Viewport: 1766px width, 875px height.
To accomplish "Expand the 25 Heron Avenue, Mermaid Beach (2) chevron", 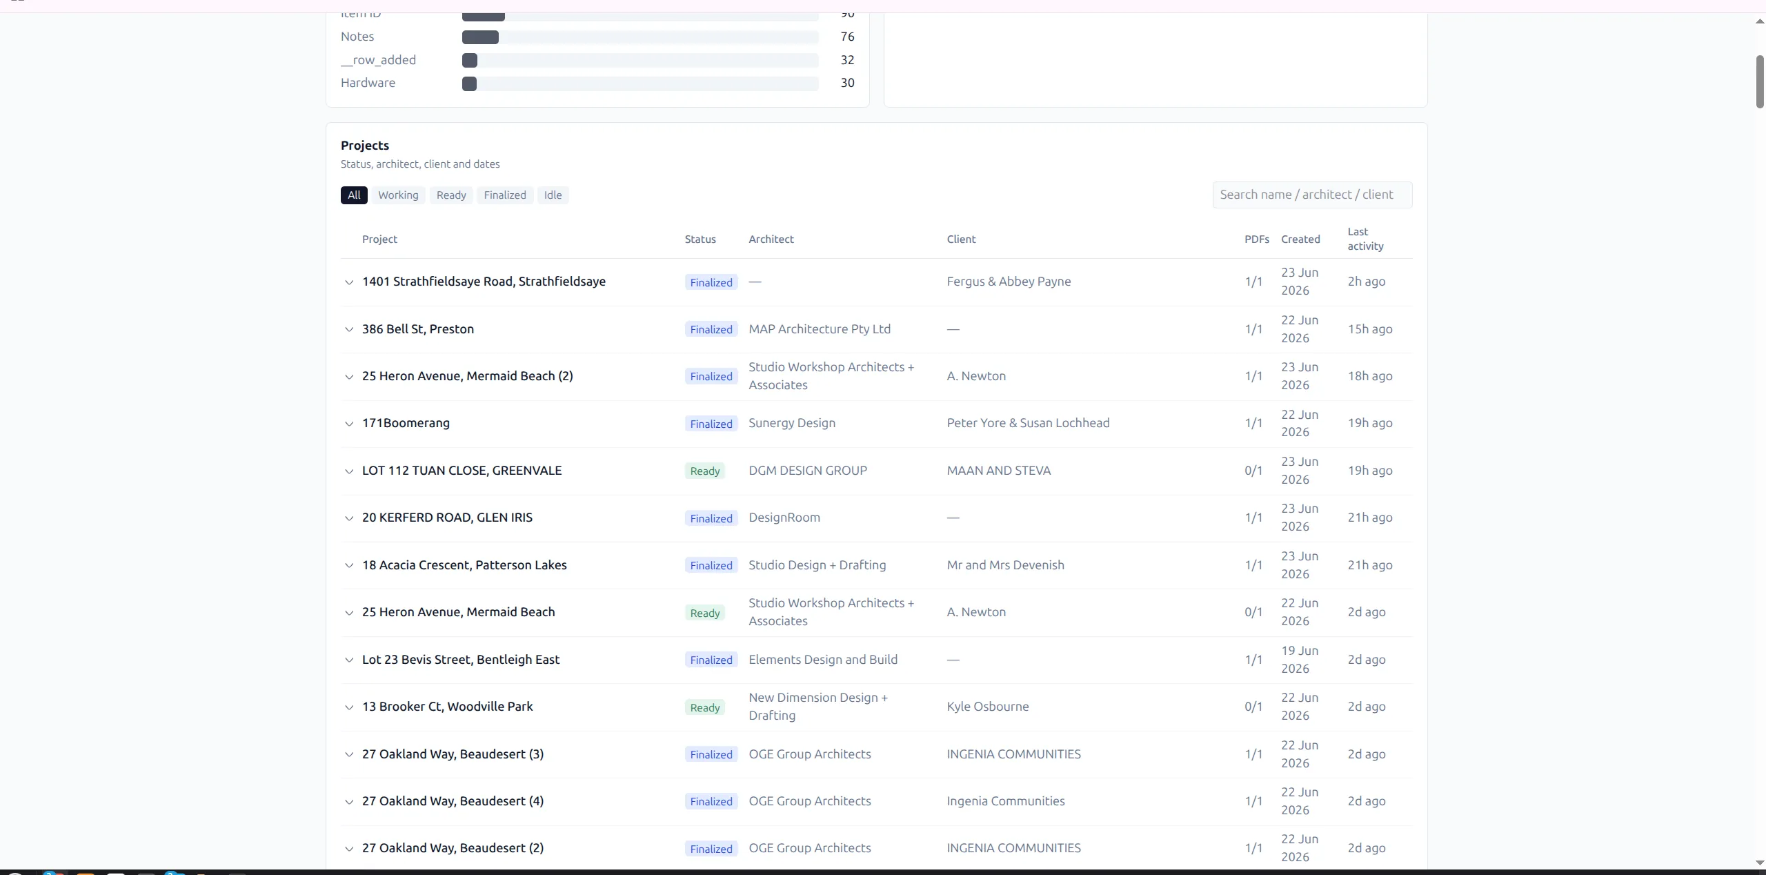I will coord(349,377).
